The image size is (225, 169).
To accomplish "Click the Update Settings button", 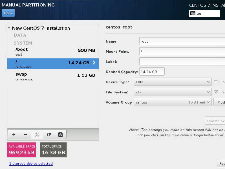I will point(215,121).
